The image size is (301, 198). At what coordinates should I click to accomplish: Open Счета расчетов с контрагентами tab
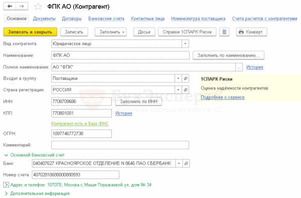click(264, 18)
